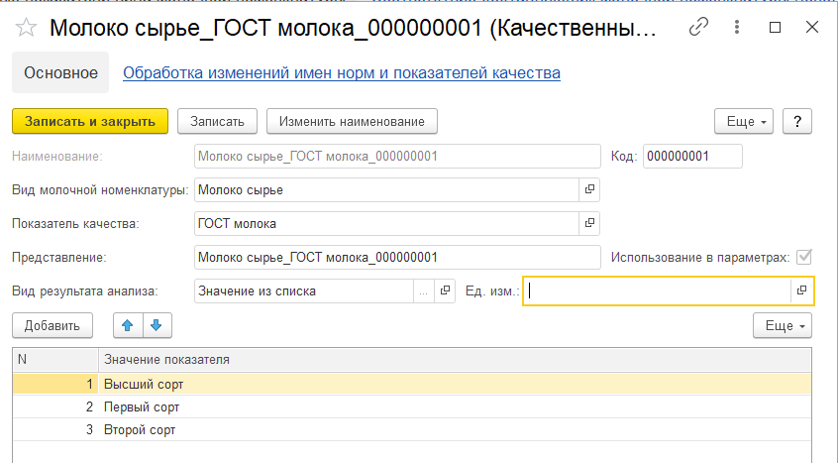Click Записать и закрыть button
The height and width of the screenshot is (463, 838).
point(90,121)
